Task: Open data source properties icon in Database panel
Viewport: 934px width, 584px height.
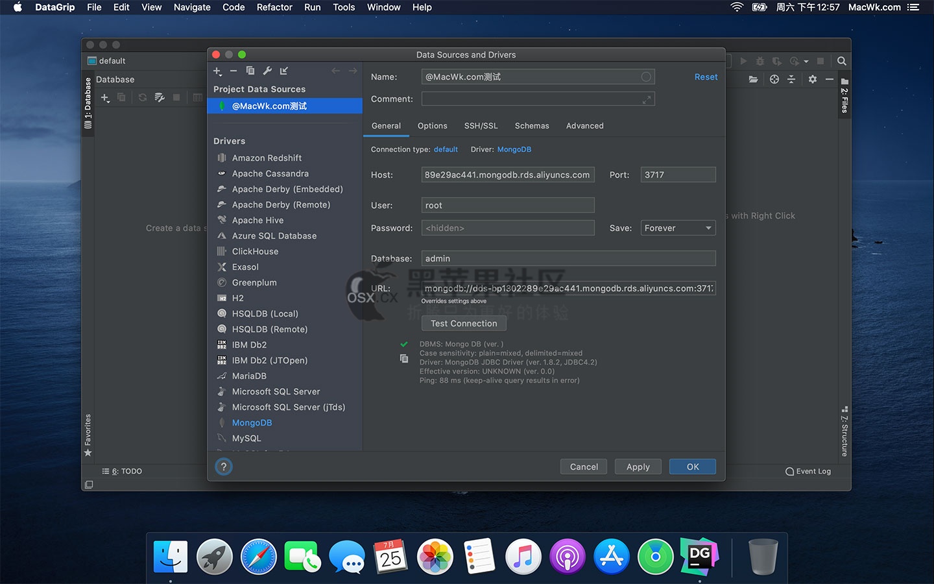Action: click(x=160, y=97)
